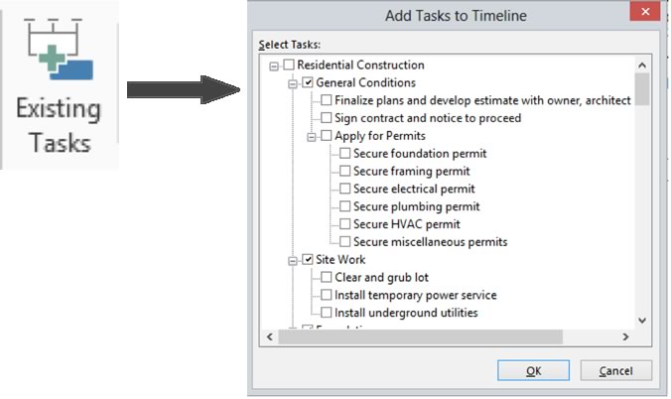Check the Residential Construction checkbox
Viewport: 671px width, 399px height.
pos(289,66)
